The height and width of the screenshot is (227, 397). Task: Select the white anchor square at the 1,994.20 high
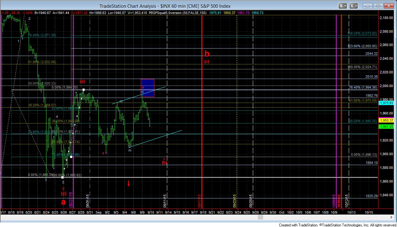[84, 90]
